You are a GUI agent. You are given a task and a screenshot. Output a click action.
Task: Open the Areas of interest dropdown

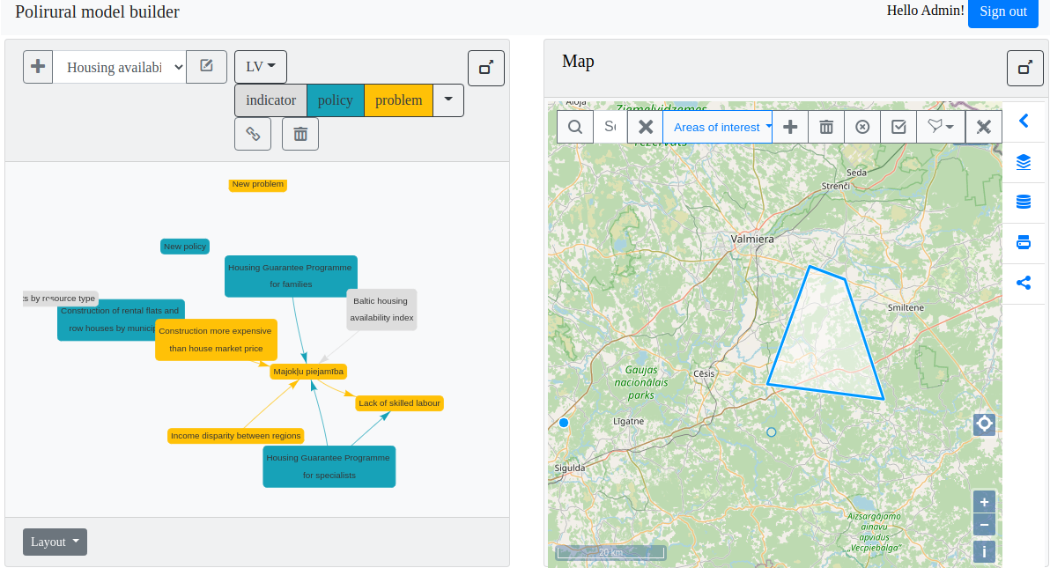click(x=718, y=127)
